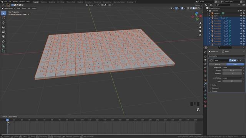The width and height of the screenshot is (246, 138).
Task: Select the Move tool
Action: click(x=3, y=23)
